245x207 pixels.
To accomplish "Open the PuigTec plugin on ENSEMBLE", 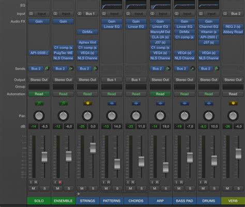I will pyautogui.click(x=63, y=53).
